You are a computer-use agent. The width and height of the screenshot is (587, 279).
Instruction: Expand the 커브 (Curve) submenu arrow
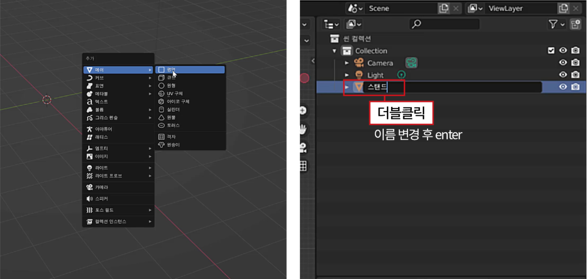[x=150, y=78]
